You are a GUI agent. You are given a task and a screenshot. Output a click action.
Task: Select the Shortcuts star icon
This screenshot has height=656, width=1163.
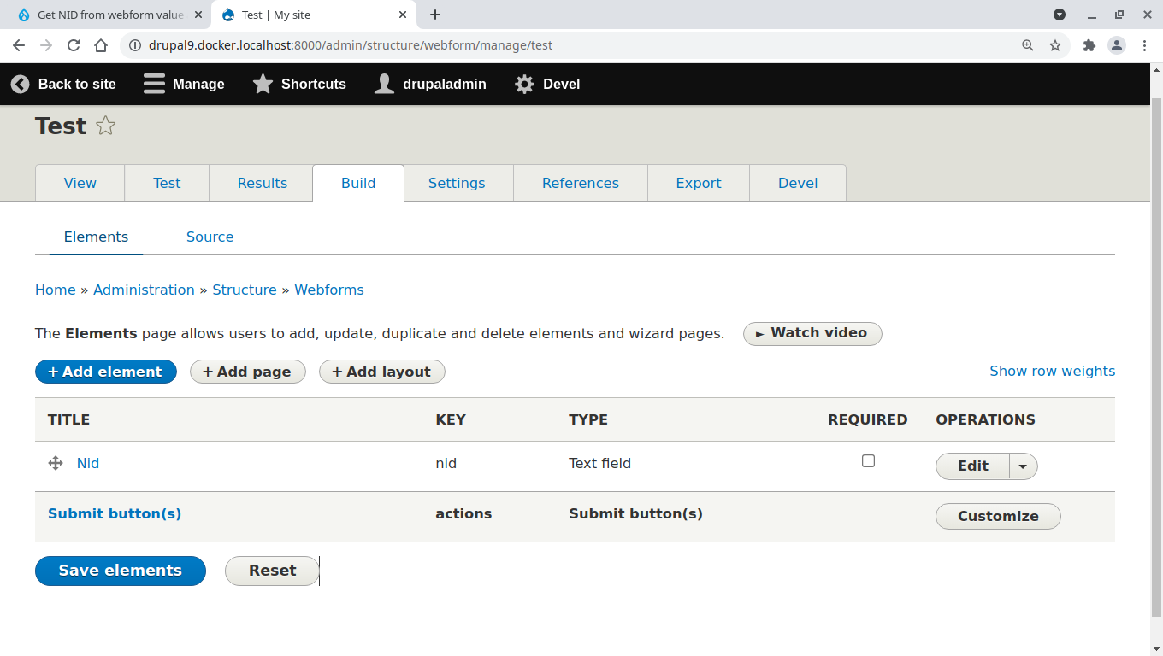(262, 84)
